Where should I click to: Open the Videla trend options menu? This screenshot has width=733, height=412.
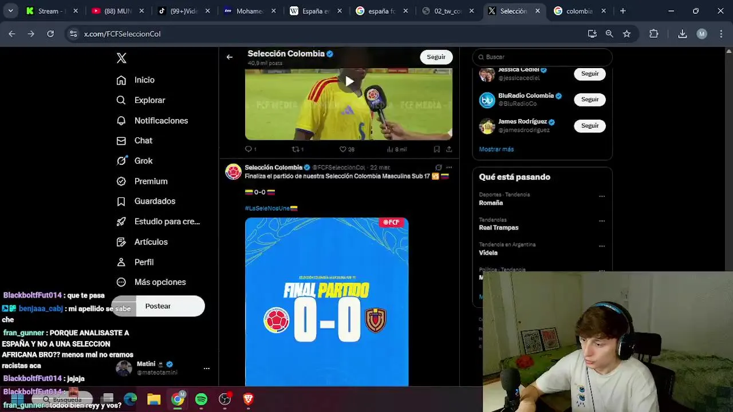602,246
